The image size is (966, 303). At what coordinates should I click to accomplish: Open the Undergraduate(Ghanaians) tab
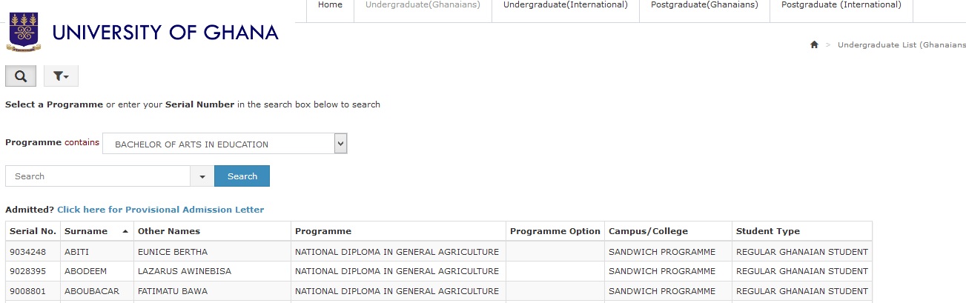[x=423, y=5]
